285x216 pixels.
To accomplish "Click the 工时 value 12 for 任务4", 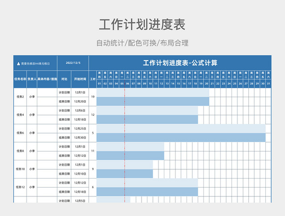I will pyautogui.click(x=93, y=115).
